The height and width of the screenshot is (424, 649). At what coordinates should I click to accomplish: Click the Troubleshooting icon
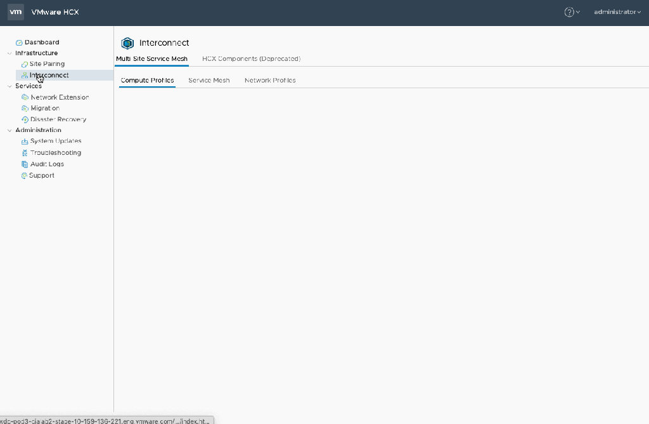[x=25, y=153]
